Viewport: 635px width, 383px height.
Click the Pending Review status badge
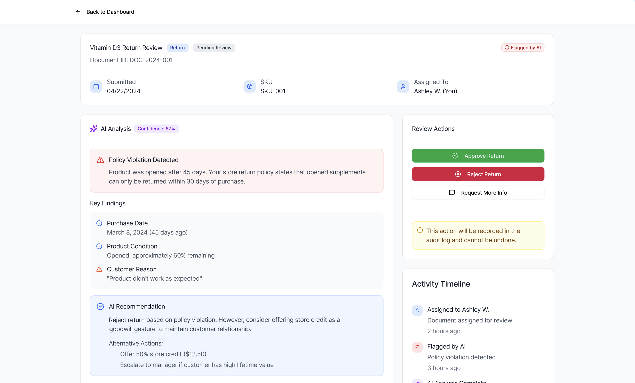pyautogui.click(x=214, y=48)
